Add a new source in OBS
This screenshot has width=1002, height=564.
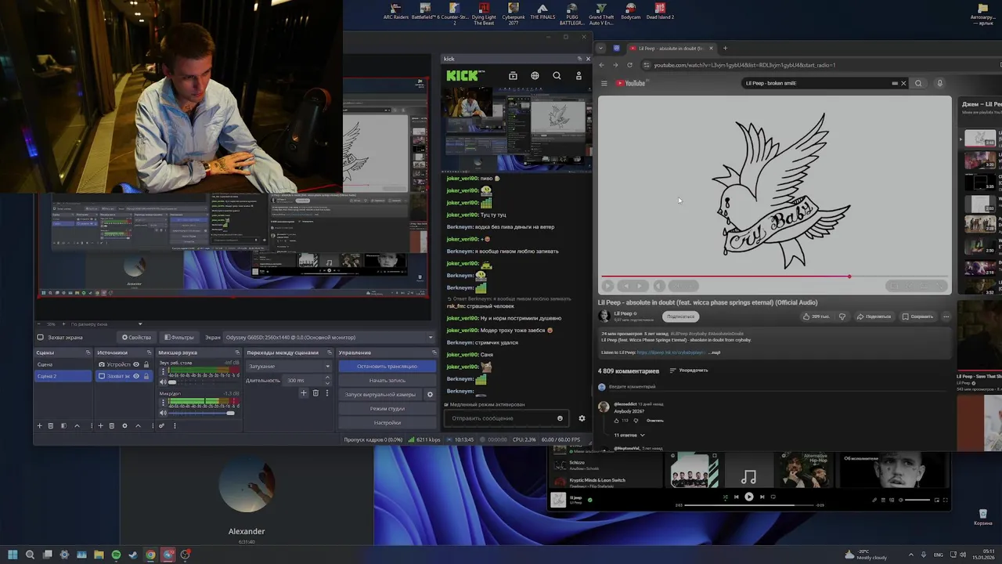pos(100,426)
